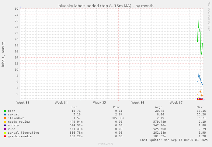Click sexual average value 6.66

tap(161, 115)
